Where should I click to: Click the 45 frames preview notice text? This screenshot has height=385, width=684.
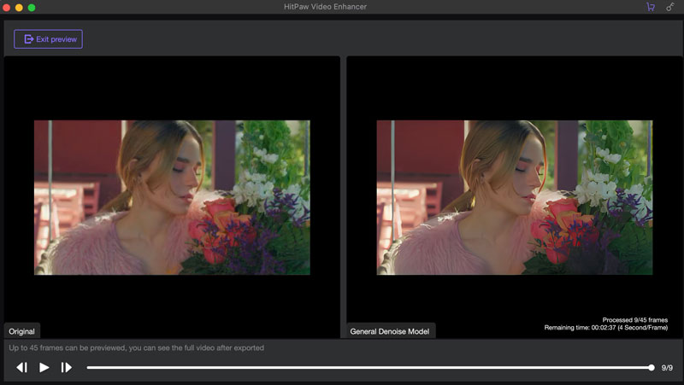coord(137,347)
